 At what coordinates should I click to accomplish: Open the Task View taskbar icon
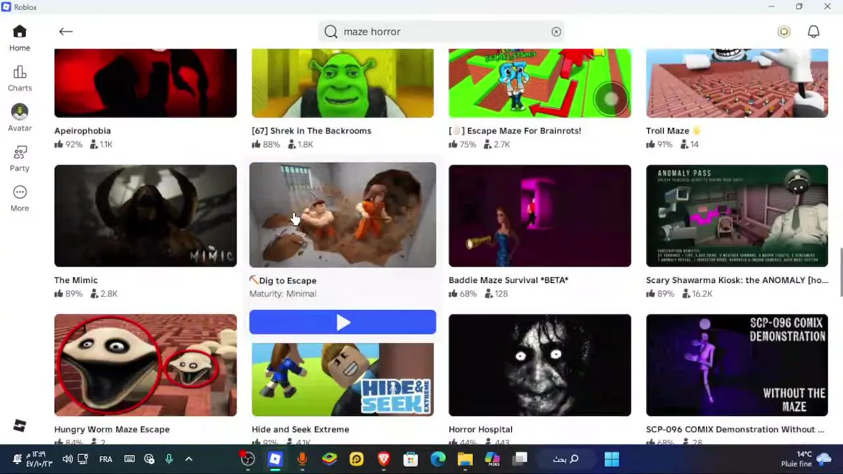coord(519,459)
